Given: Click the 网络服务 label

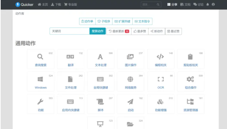Looking at the screenshot, I should pyautogui.click(x=130, y=87).
